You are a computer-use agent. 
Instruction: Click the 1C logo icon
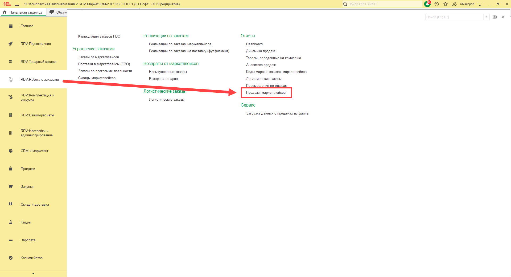(7, 4)
